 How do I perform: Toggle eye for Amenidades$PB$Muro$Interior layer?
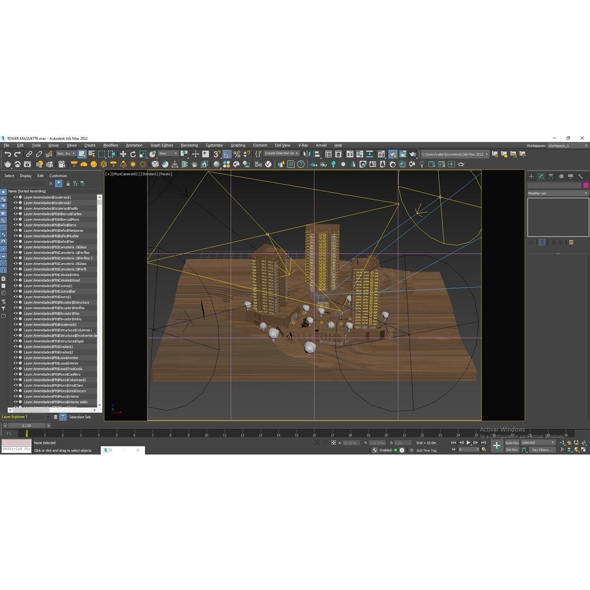[15, 397]
